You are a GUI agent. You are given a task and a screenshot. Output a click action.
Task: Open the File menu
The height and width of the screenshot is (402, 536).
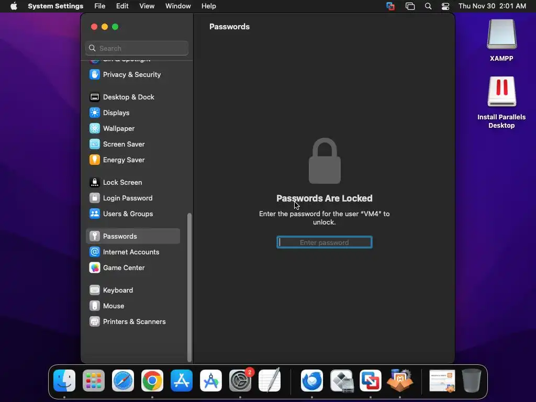[x=100, y=6]
